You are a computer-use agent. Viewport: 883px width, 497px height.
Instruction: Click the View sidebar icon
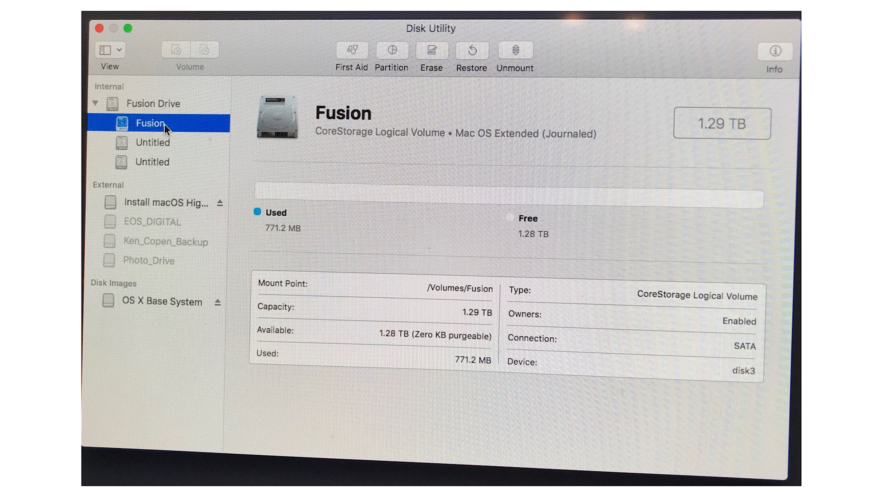click(x=106, y=50)
